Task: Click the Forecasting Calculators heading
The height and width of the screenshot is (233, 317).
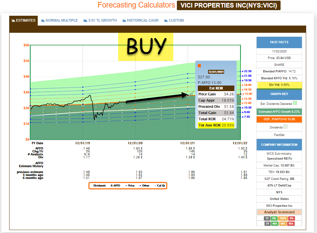Action: 136,5
